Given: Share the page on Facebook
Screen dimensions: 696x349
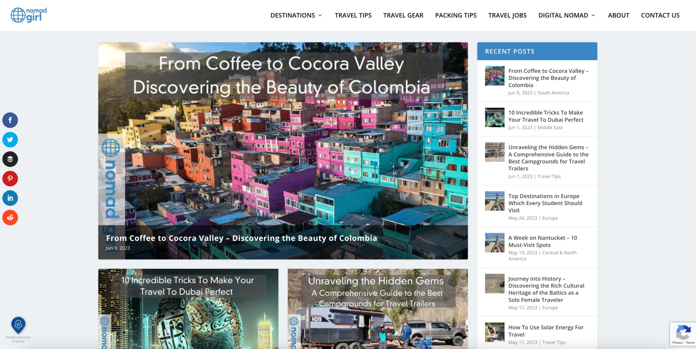Looking at the screenshot, I should [x=10, y=120].
